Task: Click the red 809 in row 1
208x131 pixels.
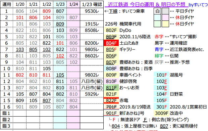Action: 47,11
